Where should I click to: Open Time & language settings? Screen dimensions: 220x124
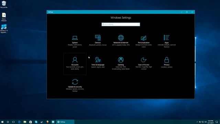[x=98, y=64]
